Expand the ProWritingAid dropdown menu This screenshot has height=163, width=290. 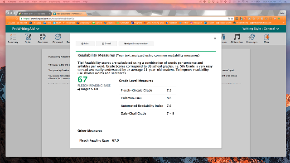25,29
